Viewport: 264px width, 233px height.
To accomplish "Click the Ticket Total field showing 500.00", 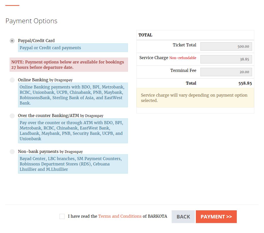I will coord(226,46).
